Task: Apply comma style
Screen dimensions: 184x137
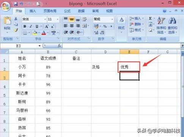Action: click(111, 26)
